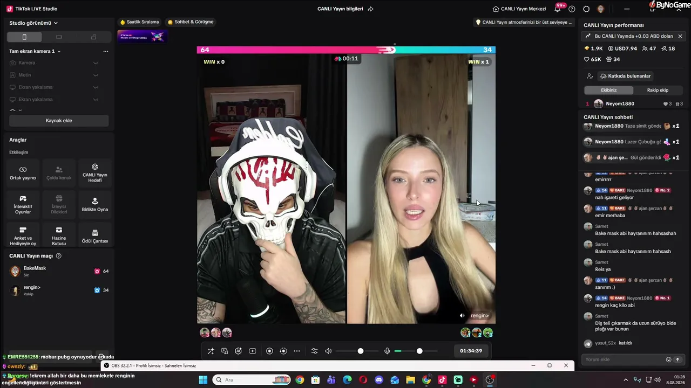Mute the microphone icon
Image resolution: width=691 pixels, height=388 pixels.
[x=387, y=351]
